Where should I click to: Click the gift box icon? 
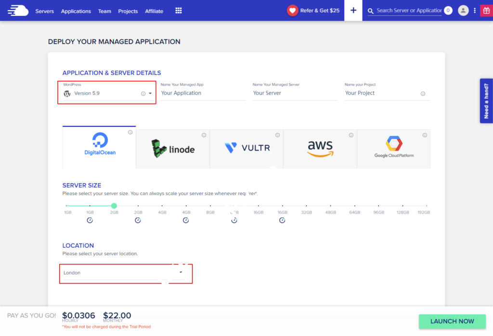coord(485,11)
